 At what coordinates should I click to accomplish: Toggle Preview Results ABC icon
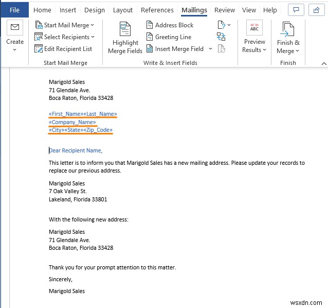pyautogui.click(x=254, y=27)
